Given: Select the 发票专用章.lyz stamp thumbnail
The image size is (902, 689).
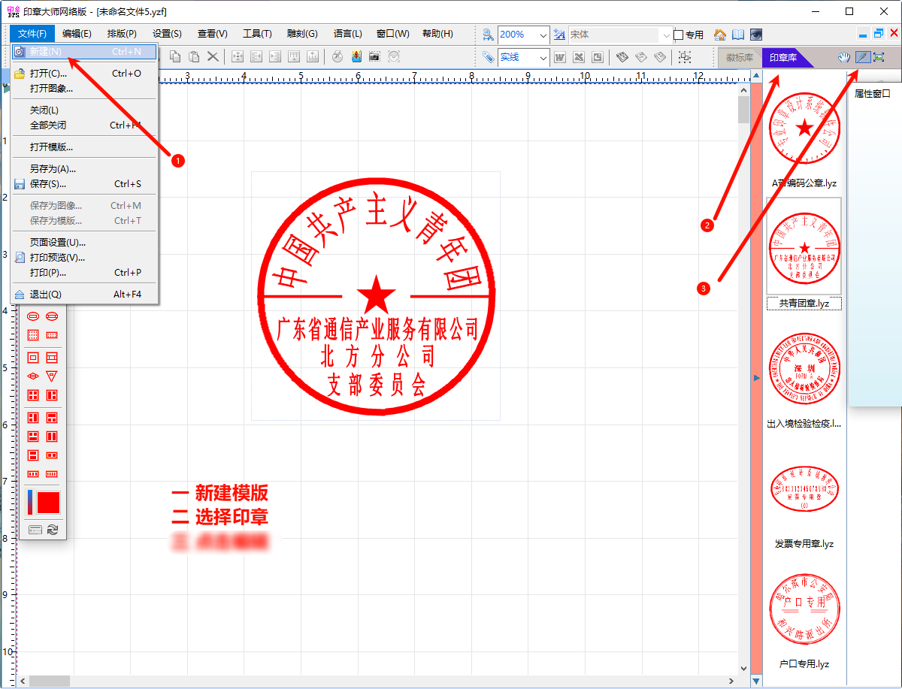Looking at the screenshot, I should (804, 488).
